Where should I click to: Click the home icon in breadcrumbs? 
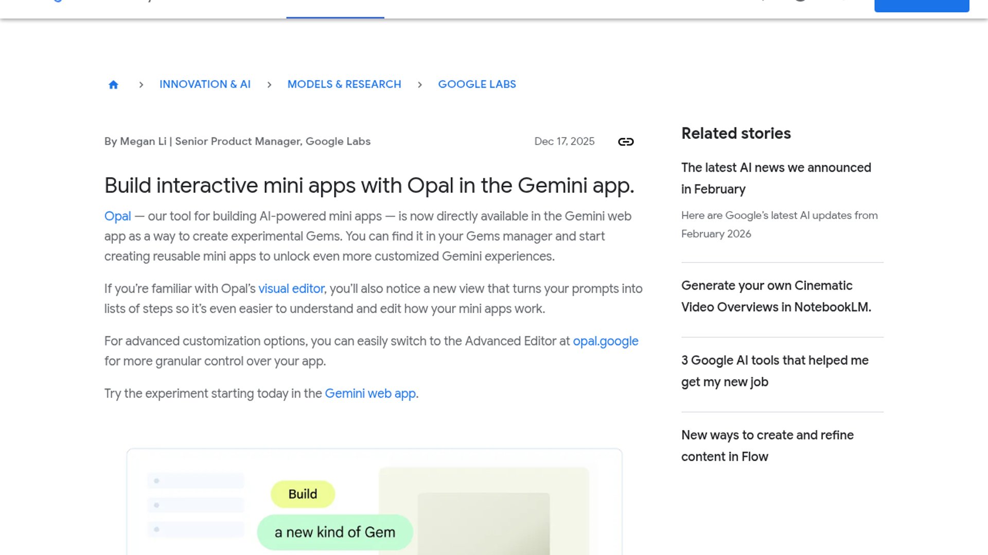[113, 84]
